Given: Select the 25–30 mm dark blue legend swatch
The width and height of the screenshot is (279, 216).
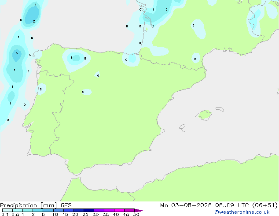Looking at the screenshot, I should (x=88, y=210).
